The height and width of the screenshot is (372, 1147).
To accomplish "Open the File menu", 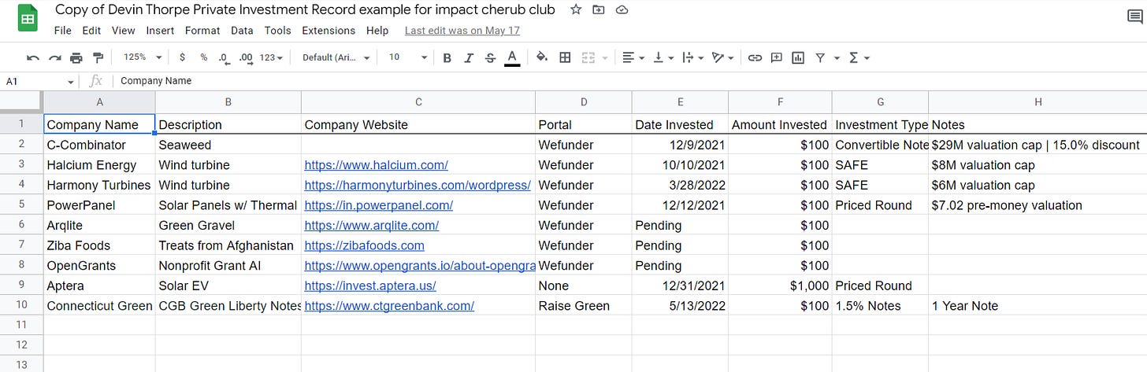I will (63, 31).
